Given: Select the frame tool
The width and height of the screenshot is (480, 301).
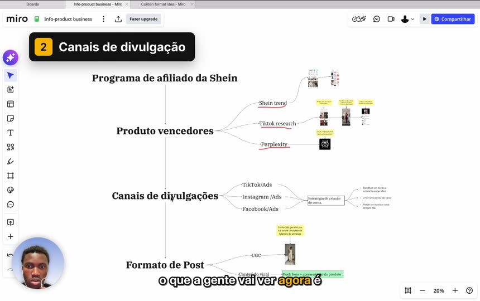Looking at the screenshot, I should coord(11,176).
